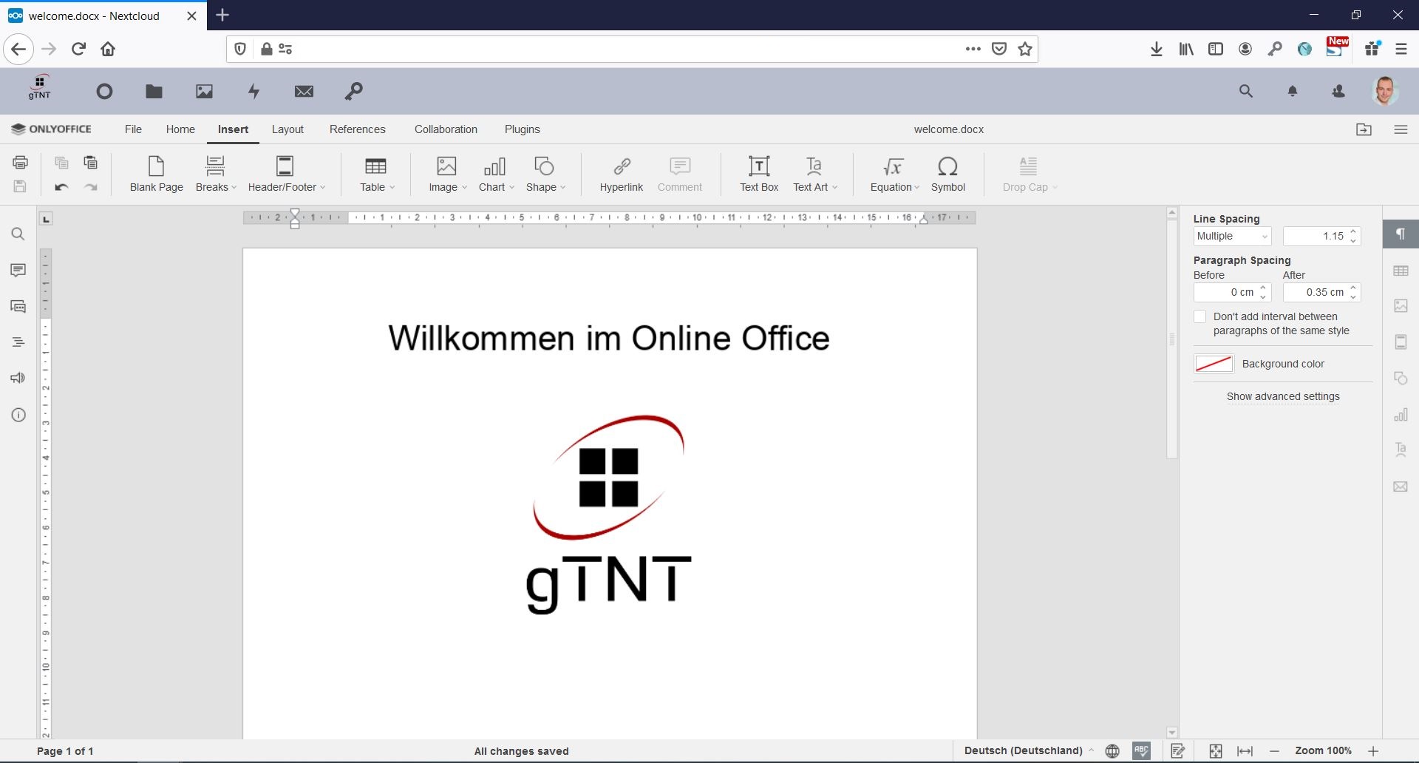Undo the last action
Image resolution: width=1419 pixels, height=763 pixels.
click(x=61, y=187)
